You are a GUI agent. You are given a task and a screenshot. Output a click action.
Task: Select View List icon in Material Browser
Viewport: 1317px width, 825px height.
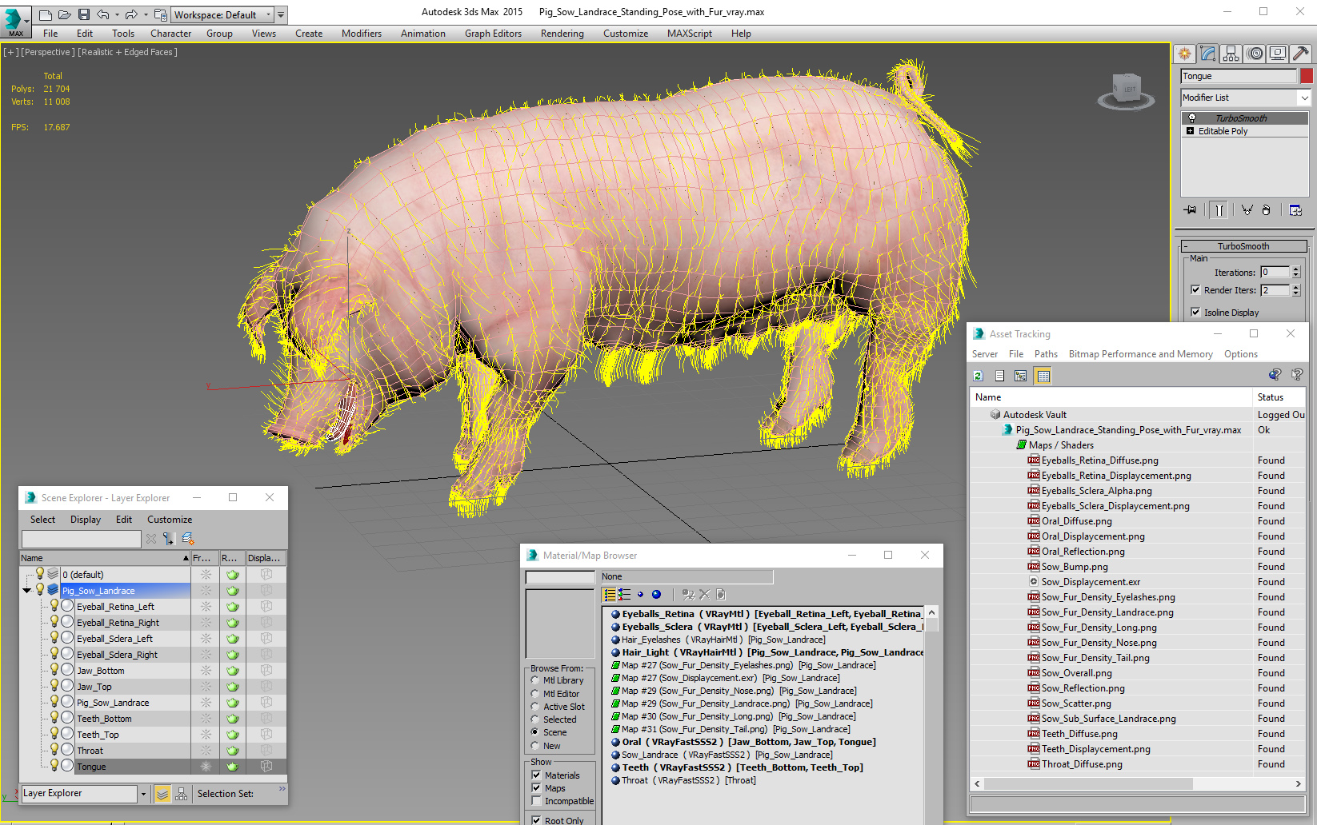(610, 595)
